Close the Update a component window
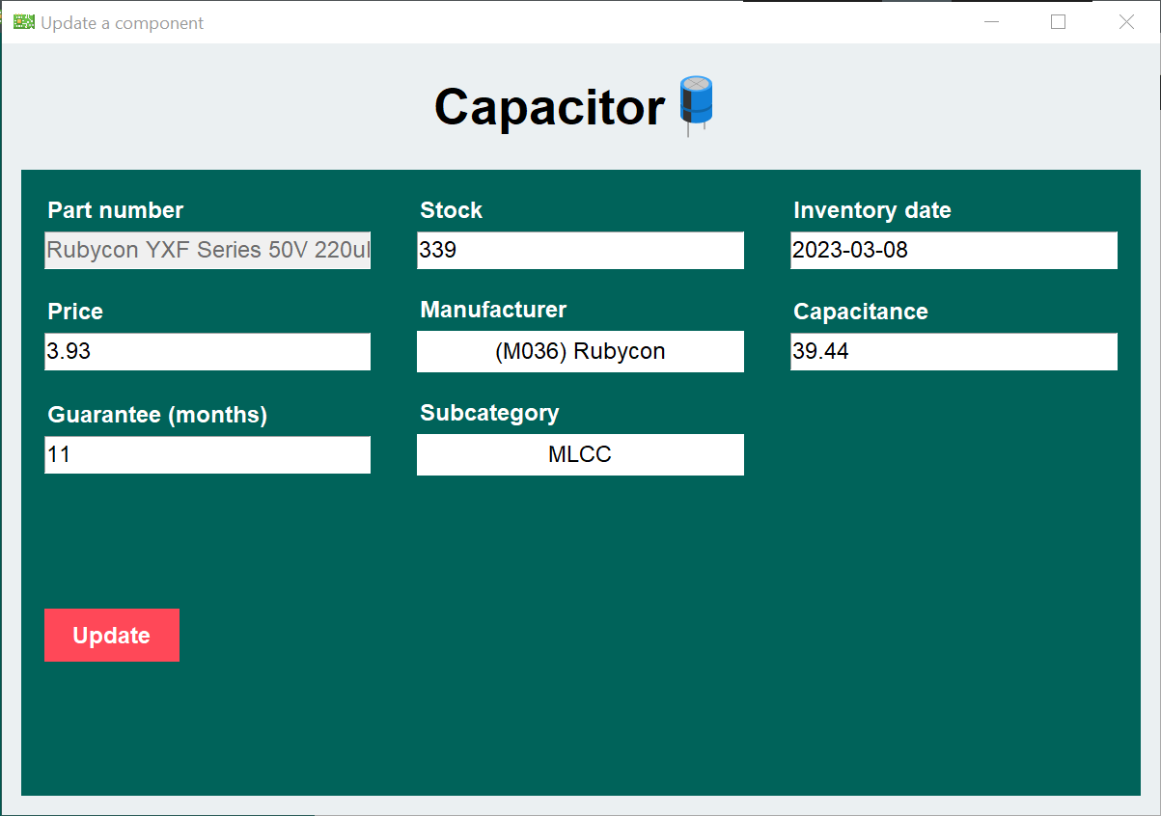 point(1126,22)
